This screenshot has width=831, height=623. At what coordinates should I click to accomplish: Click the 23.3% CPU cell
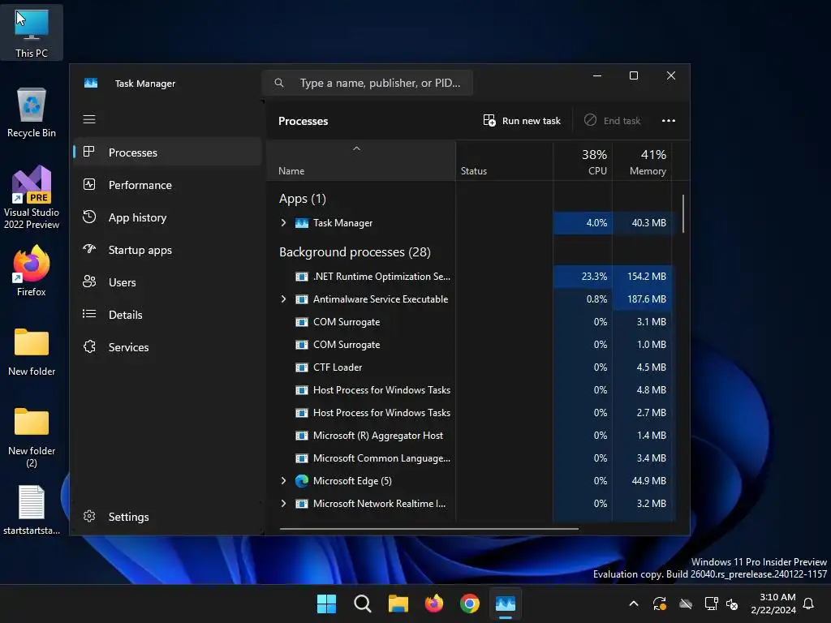coord(583,277)
